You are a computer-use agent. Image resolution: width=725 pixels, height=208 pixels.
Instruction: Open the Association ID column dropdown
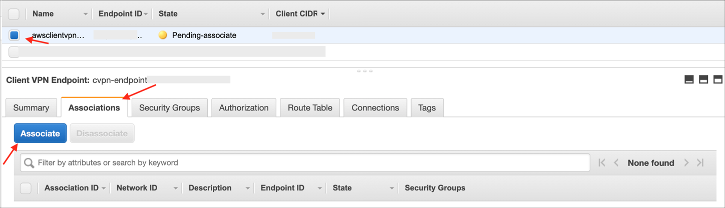click(104, 188)
